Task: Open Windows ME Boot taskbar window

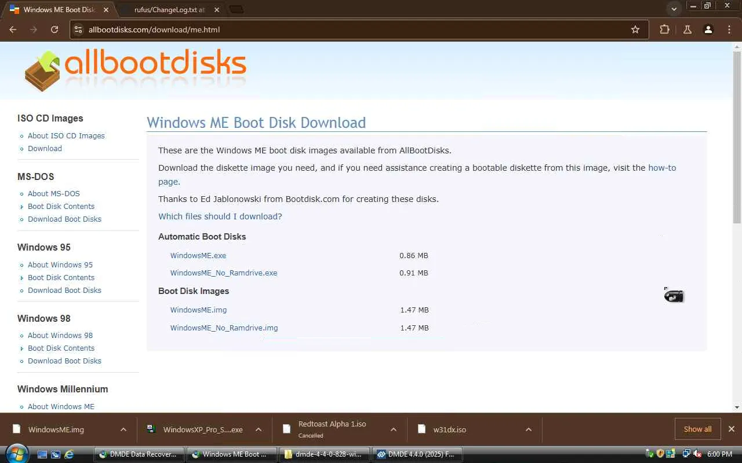Action: (x=231, y=454)
